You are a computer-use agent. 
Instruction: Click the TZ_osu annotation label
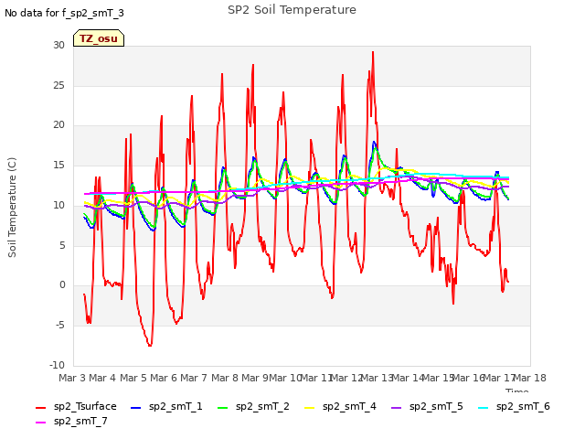pos(99,38)
